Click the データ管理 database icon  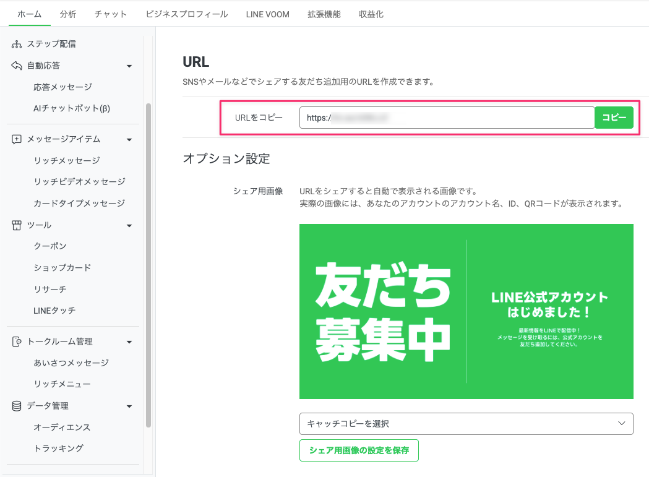[x=17, y=406]
